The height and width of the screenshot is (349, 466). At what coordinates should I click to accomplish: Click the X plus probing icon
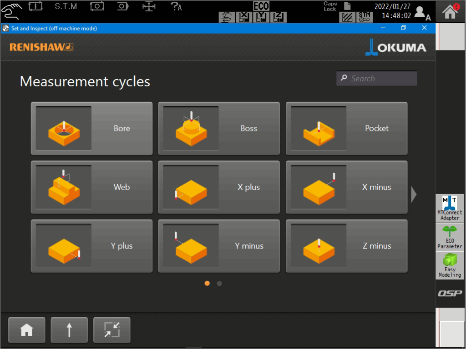pyautogui.click(x=191, y=187)
